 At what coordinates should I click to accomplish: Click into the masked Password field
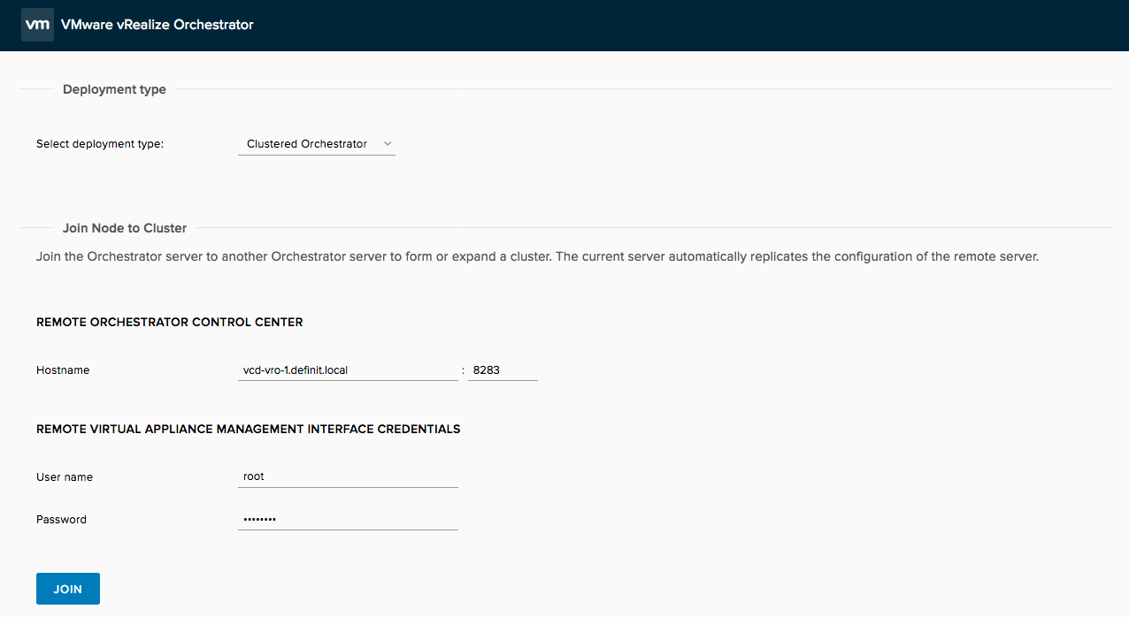347,520
